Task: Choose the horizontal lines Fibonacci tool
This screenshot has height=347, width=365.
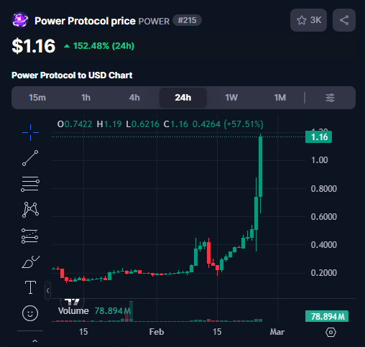Action: click(x=30, y=184)
